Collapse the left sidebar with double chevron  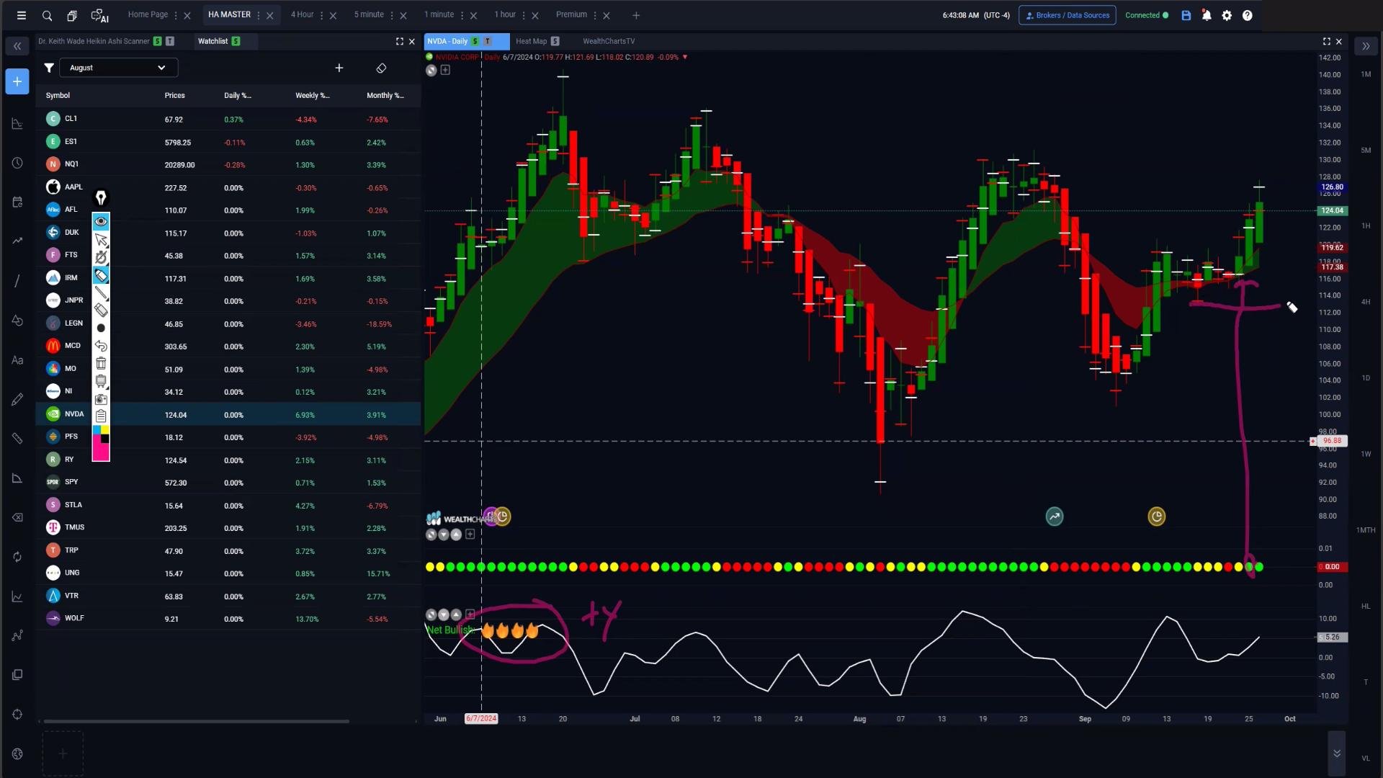pyautogui.click(x=17, y=46)
